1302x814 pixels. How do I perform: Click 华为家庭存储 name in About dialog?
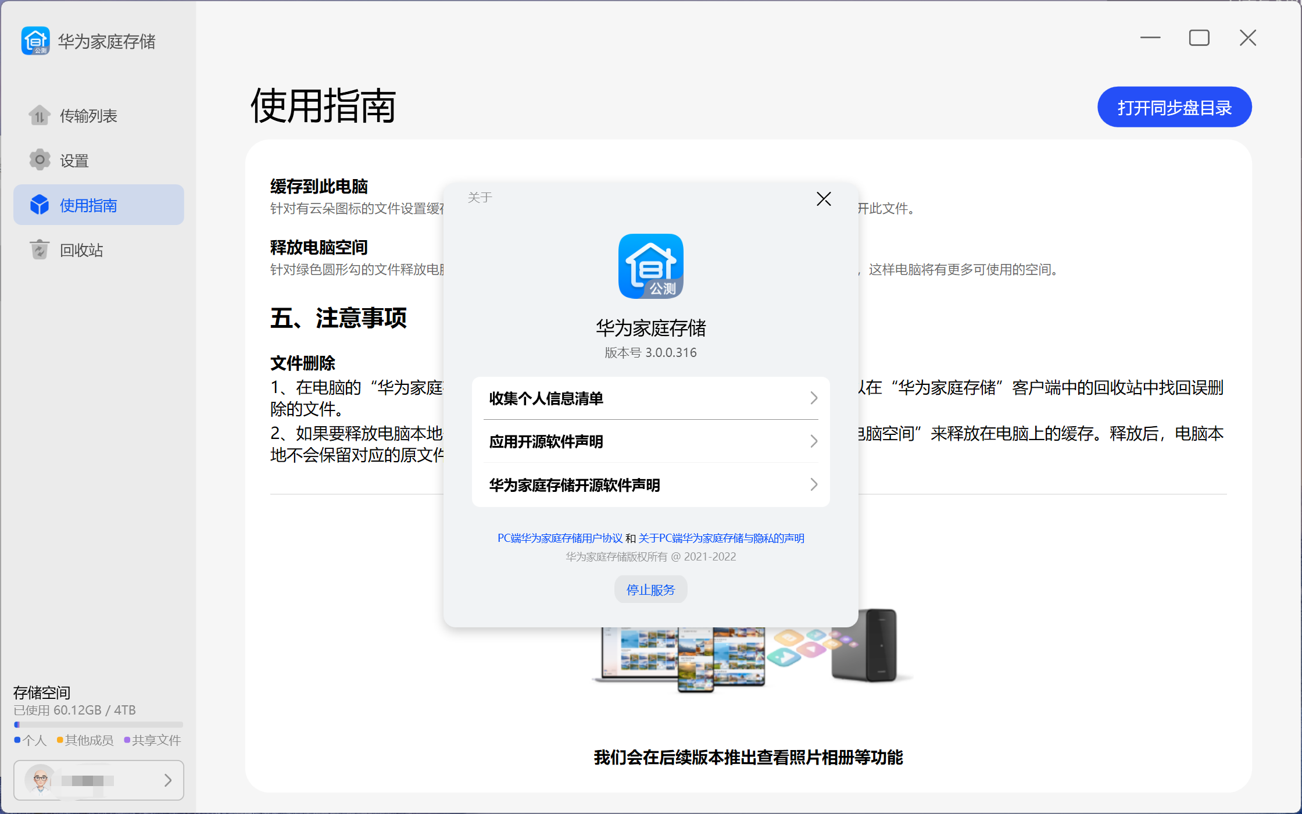(x=650, y=328)
